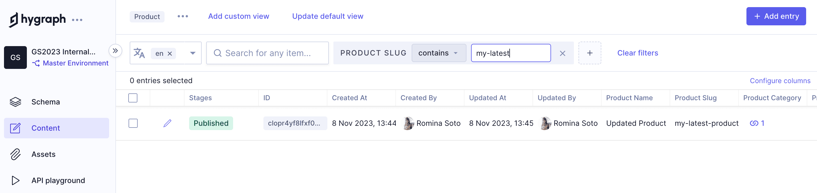Check the box for the my-latest-product row
This screenshot has width=817, height=193.
click(x=133, y=123)
